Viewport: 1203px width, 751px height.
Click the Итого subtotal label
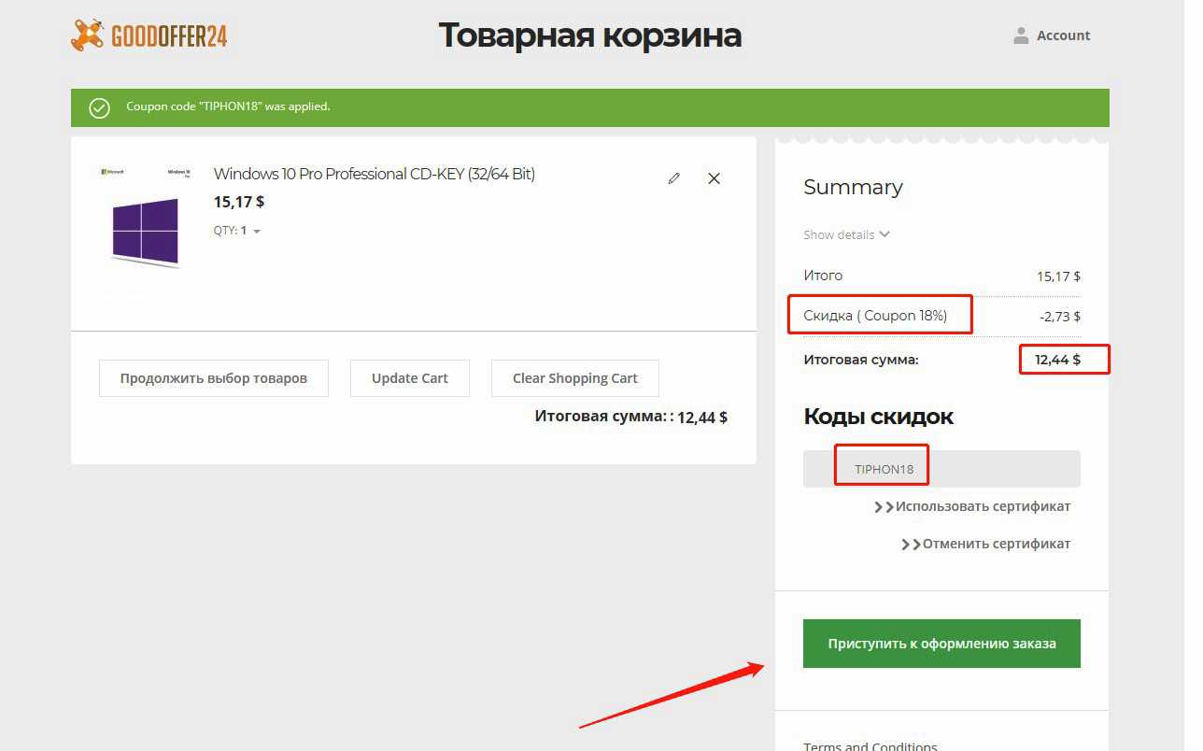pos(823,276)
